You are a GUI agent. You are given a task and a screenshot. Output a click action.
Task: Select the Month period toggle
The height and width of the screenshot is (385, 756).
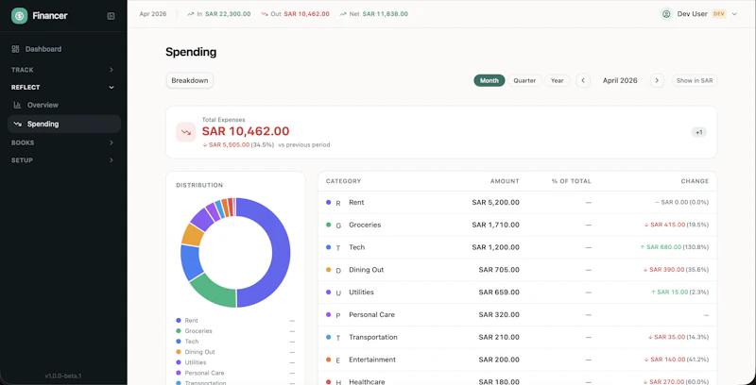[x=489, y=80]
